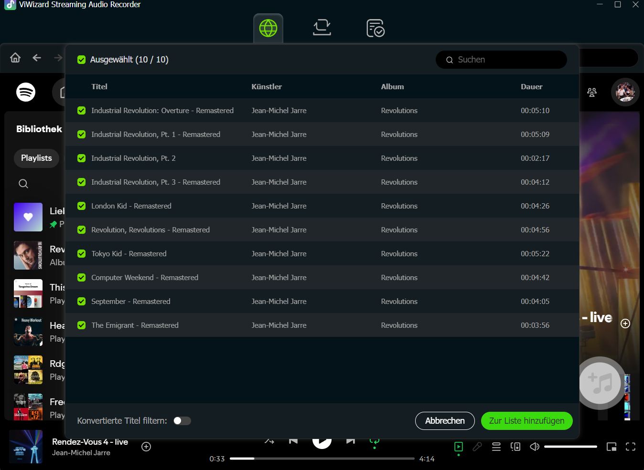Toggle the shuffle playback icon
Screen dimensions: 644x470
[269, 441]
